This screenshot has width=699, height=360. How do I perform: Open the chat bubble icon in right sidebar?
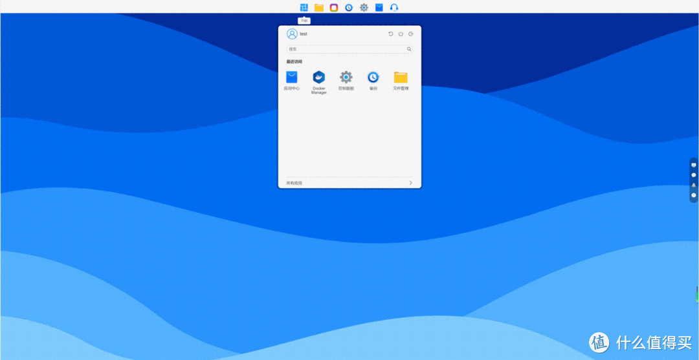(x=694, y=175)
